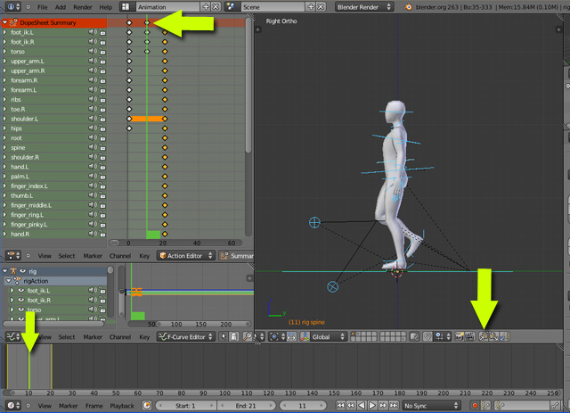Lock the foot_ik.R channel in dope sheet
Image resolution: width=570 pixels, height=413 pixels.
tap(102, 42)
